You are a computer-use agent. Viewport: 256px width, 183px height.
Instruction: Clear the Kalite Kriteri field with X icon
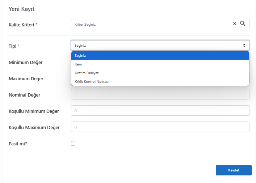235,24
